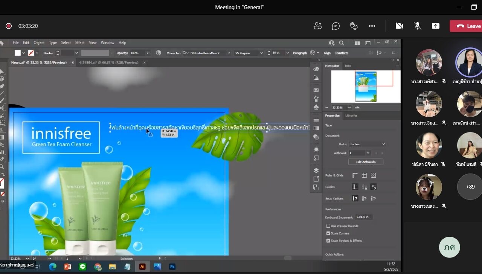This screenshot has width=482, height=274.
Task: Open the Window menu
Action: pyautogui.click(x=107, y=43)
